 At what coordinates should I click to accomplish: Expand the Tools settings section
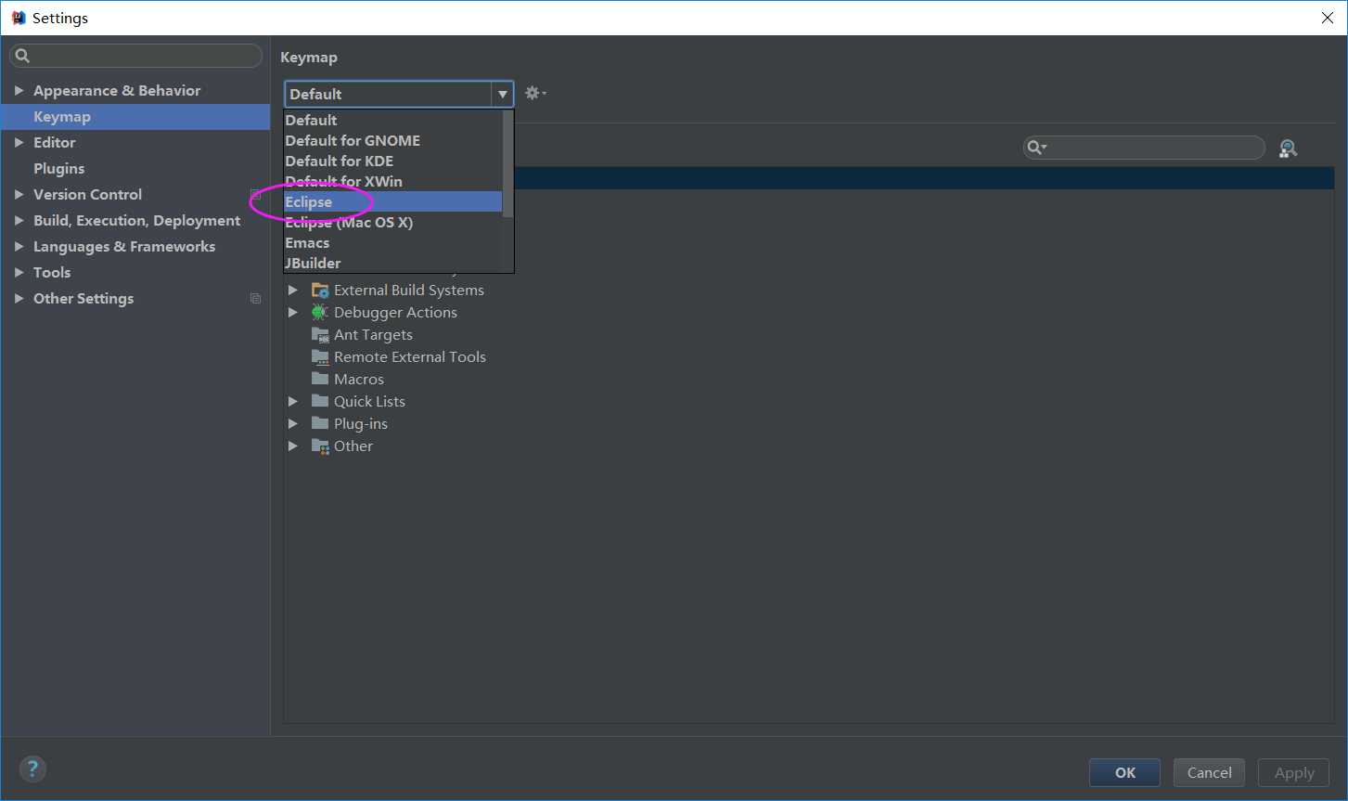[19, 273]
